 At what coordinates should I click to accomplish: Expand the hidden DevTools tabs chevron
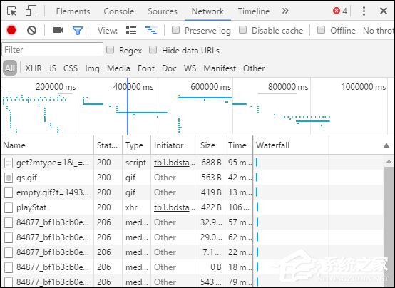(x=285, y=11)
